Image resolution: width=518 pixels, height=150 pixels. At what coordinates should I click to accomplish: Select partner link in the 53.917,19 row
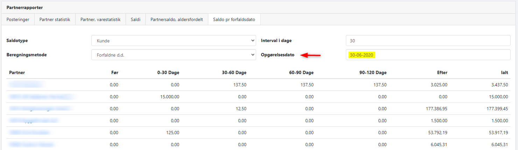30,133
